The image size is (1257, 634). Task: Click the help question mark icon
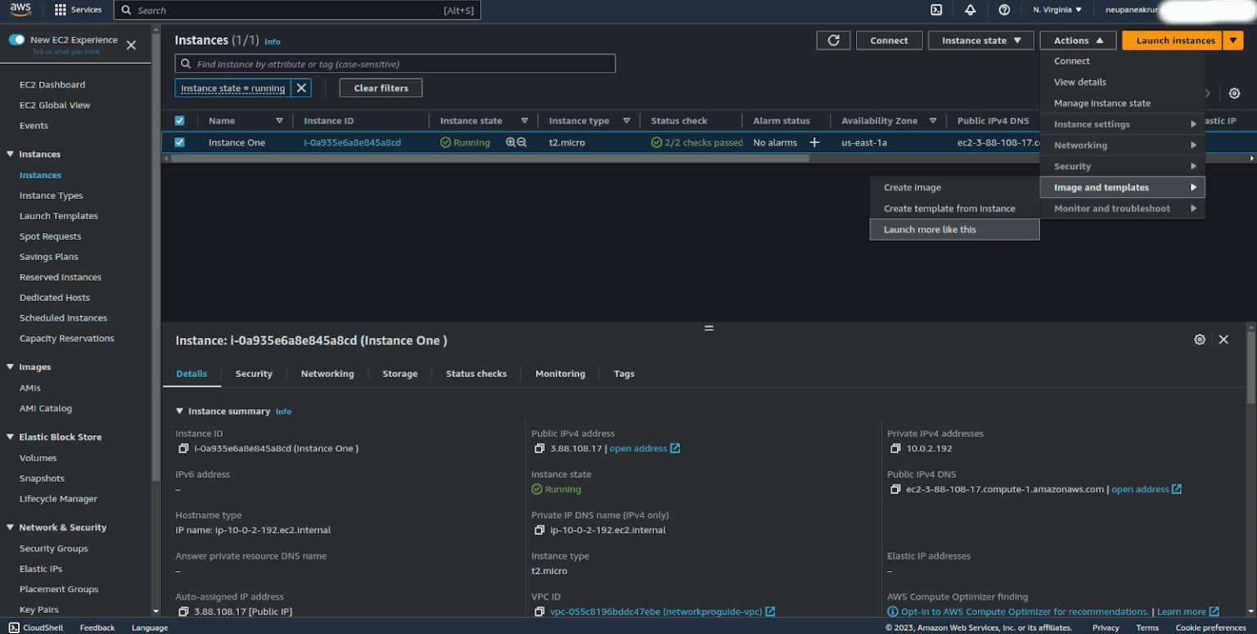(1004, 10)
